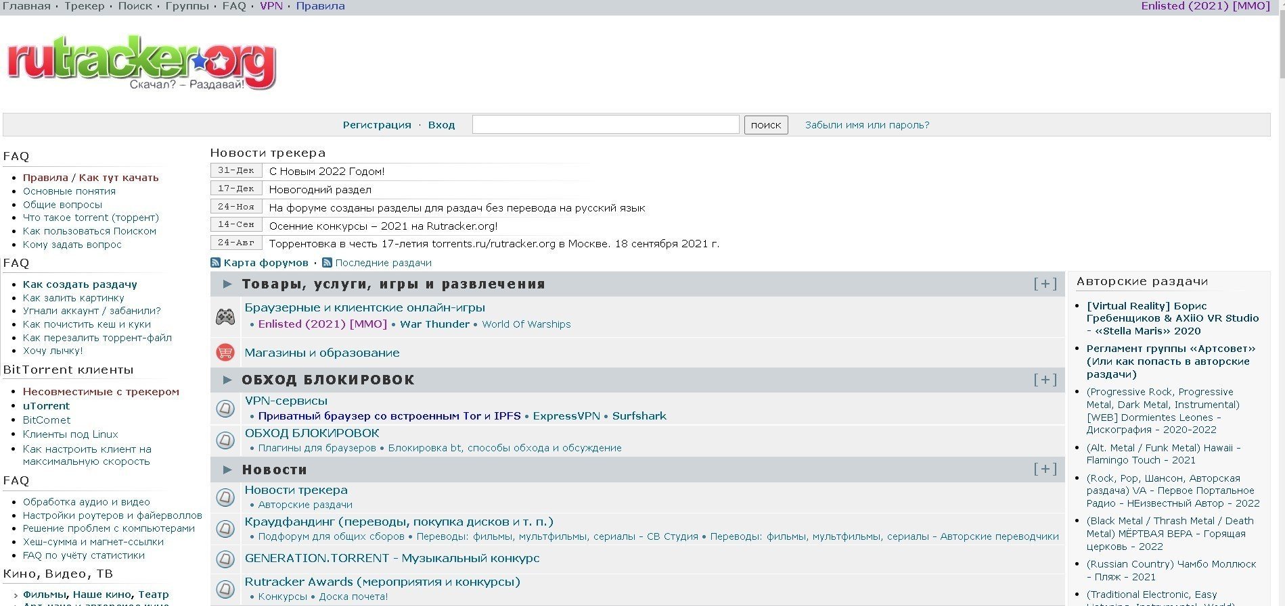The height and width of the screenshot is (606, 1285).
Task: Click the red shopping cart icon for Магазины
Action: [225, 352]
